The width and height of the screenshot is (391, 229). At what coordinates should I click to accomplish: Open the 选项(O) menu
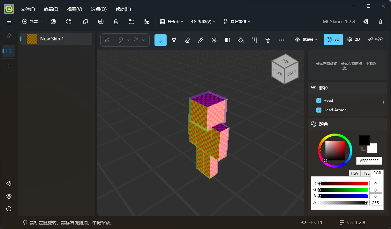coord(99,9)
